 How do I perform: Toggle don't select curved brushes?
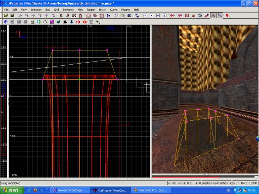[180, 16]
